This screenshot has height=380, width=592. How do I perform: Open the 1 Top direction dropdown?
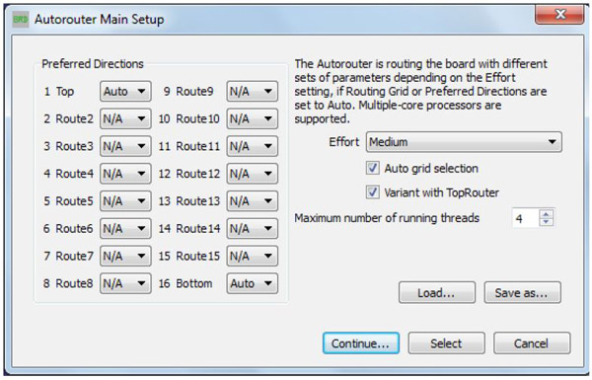[125, 91]
